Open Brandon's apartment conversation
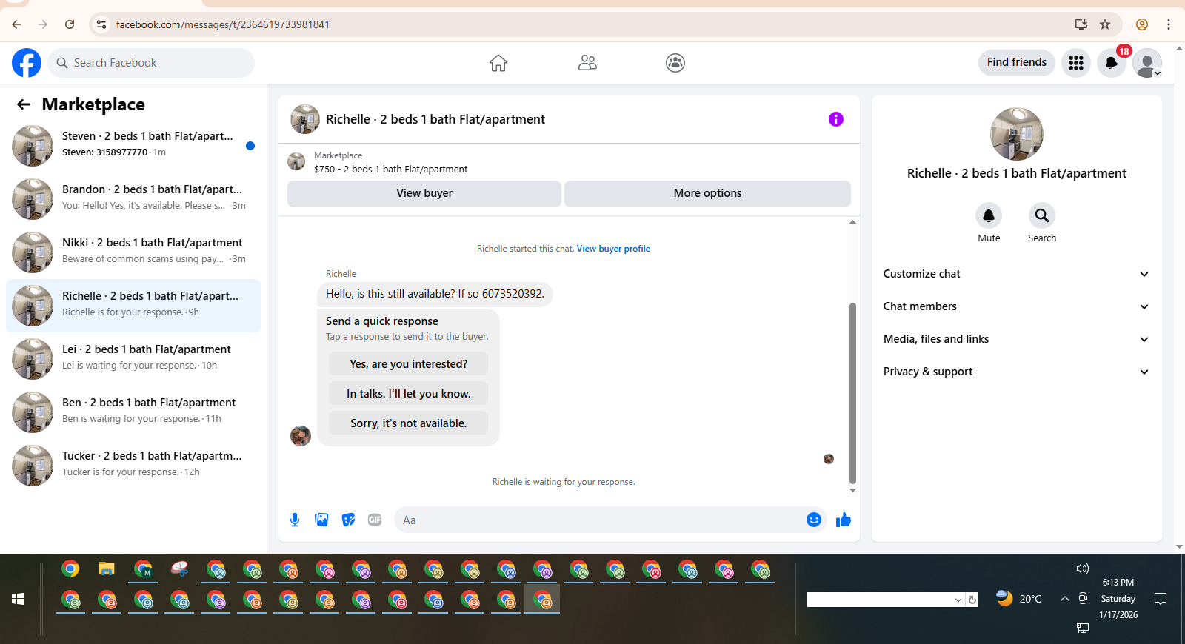1185x644 pixels. 133,199
